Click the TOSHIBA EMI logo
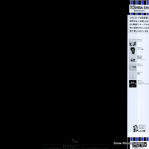The height and width of the screenshot is (149, 149). 139,8
